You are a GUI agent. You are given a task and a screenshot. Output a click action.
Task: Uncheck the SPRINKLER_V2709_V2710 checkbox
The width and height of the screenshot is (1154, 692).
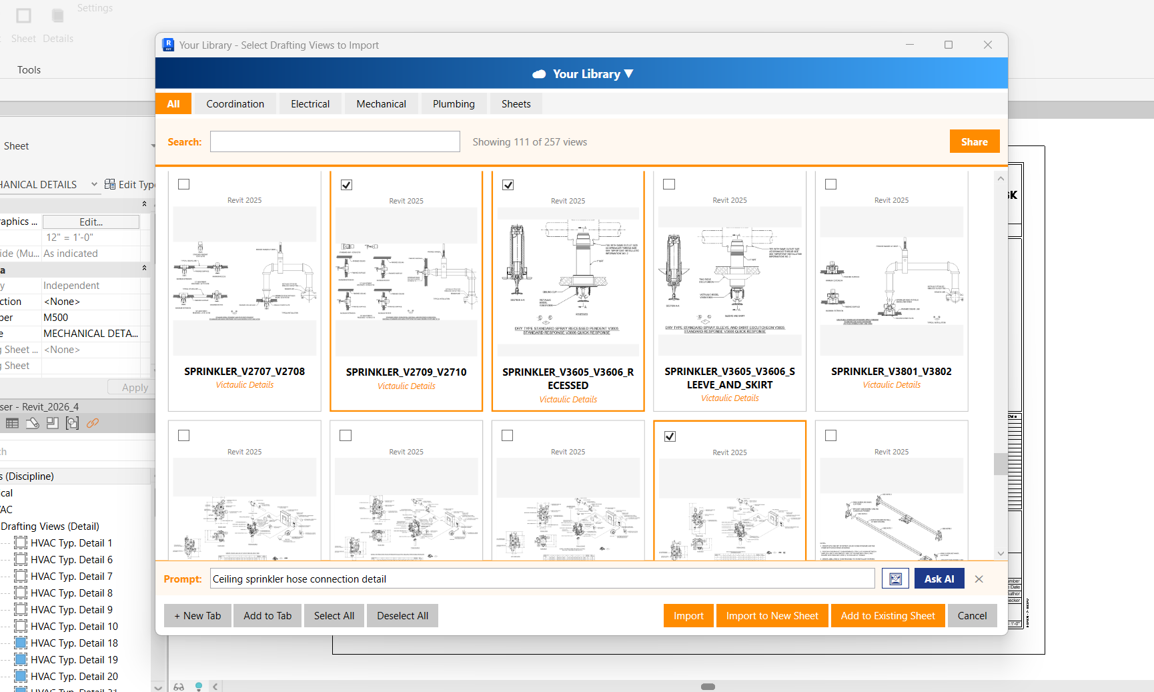pos(346,185)
